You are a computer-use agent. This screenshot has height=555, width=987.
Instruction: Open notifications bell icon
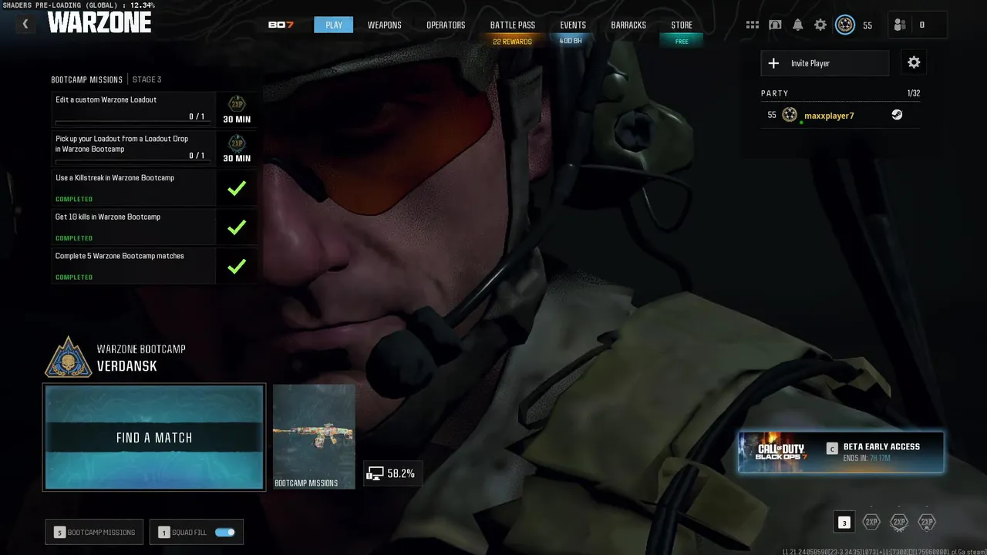(x=797, y=25)
